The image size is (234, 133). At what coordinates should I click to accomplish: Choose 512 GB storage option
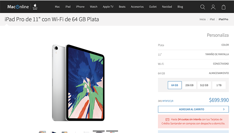point(204,85)
